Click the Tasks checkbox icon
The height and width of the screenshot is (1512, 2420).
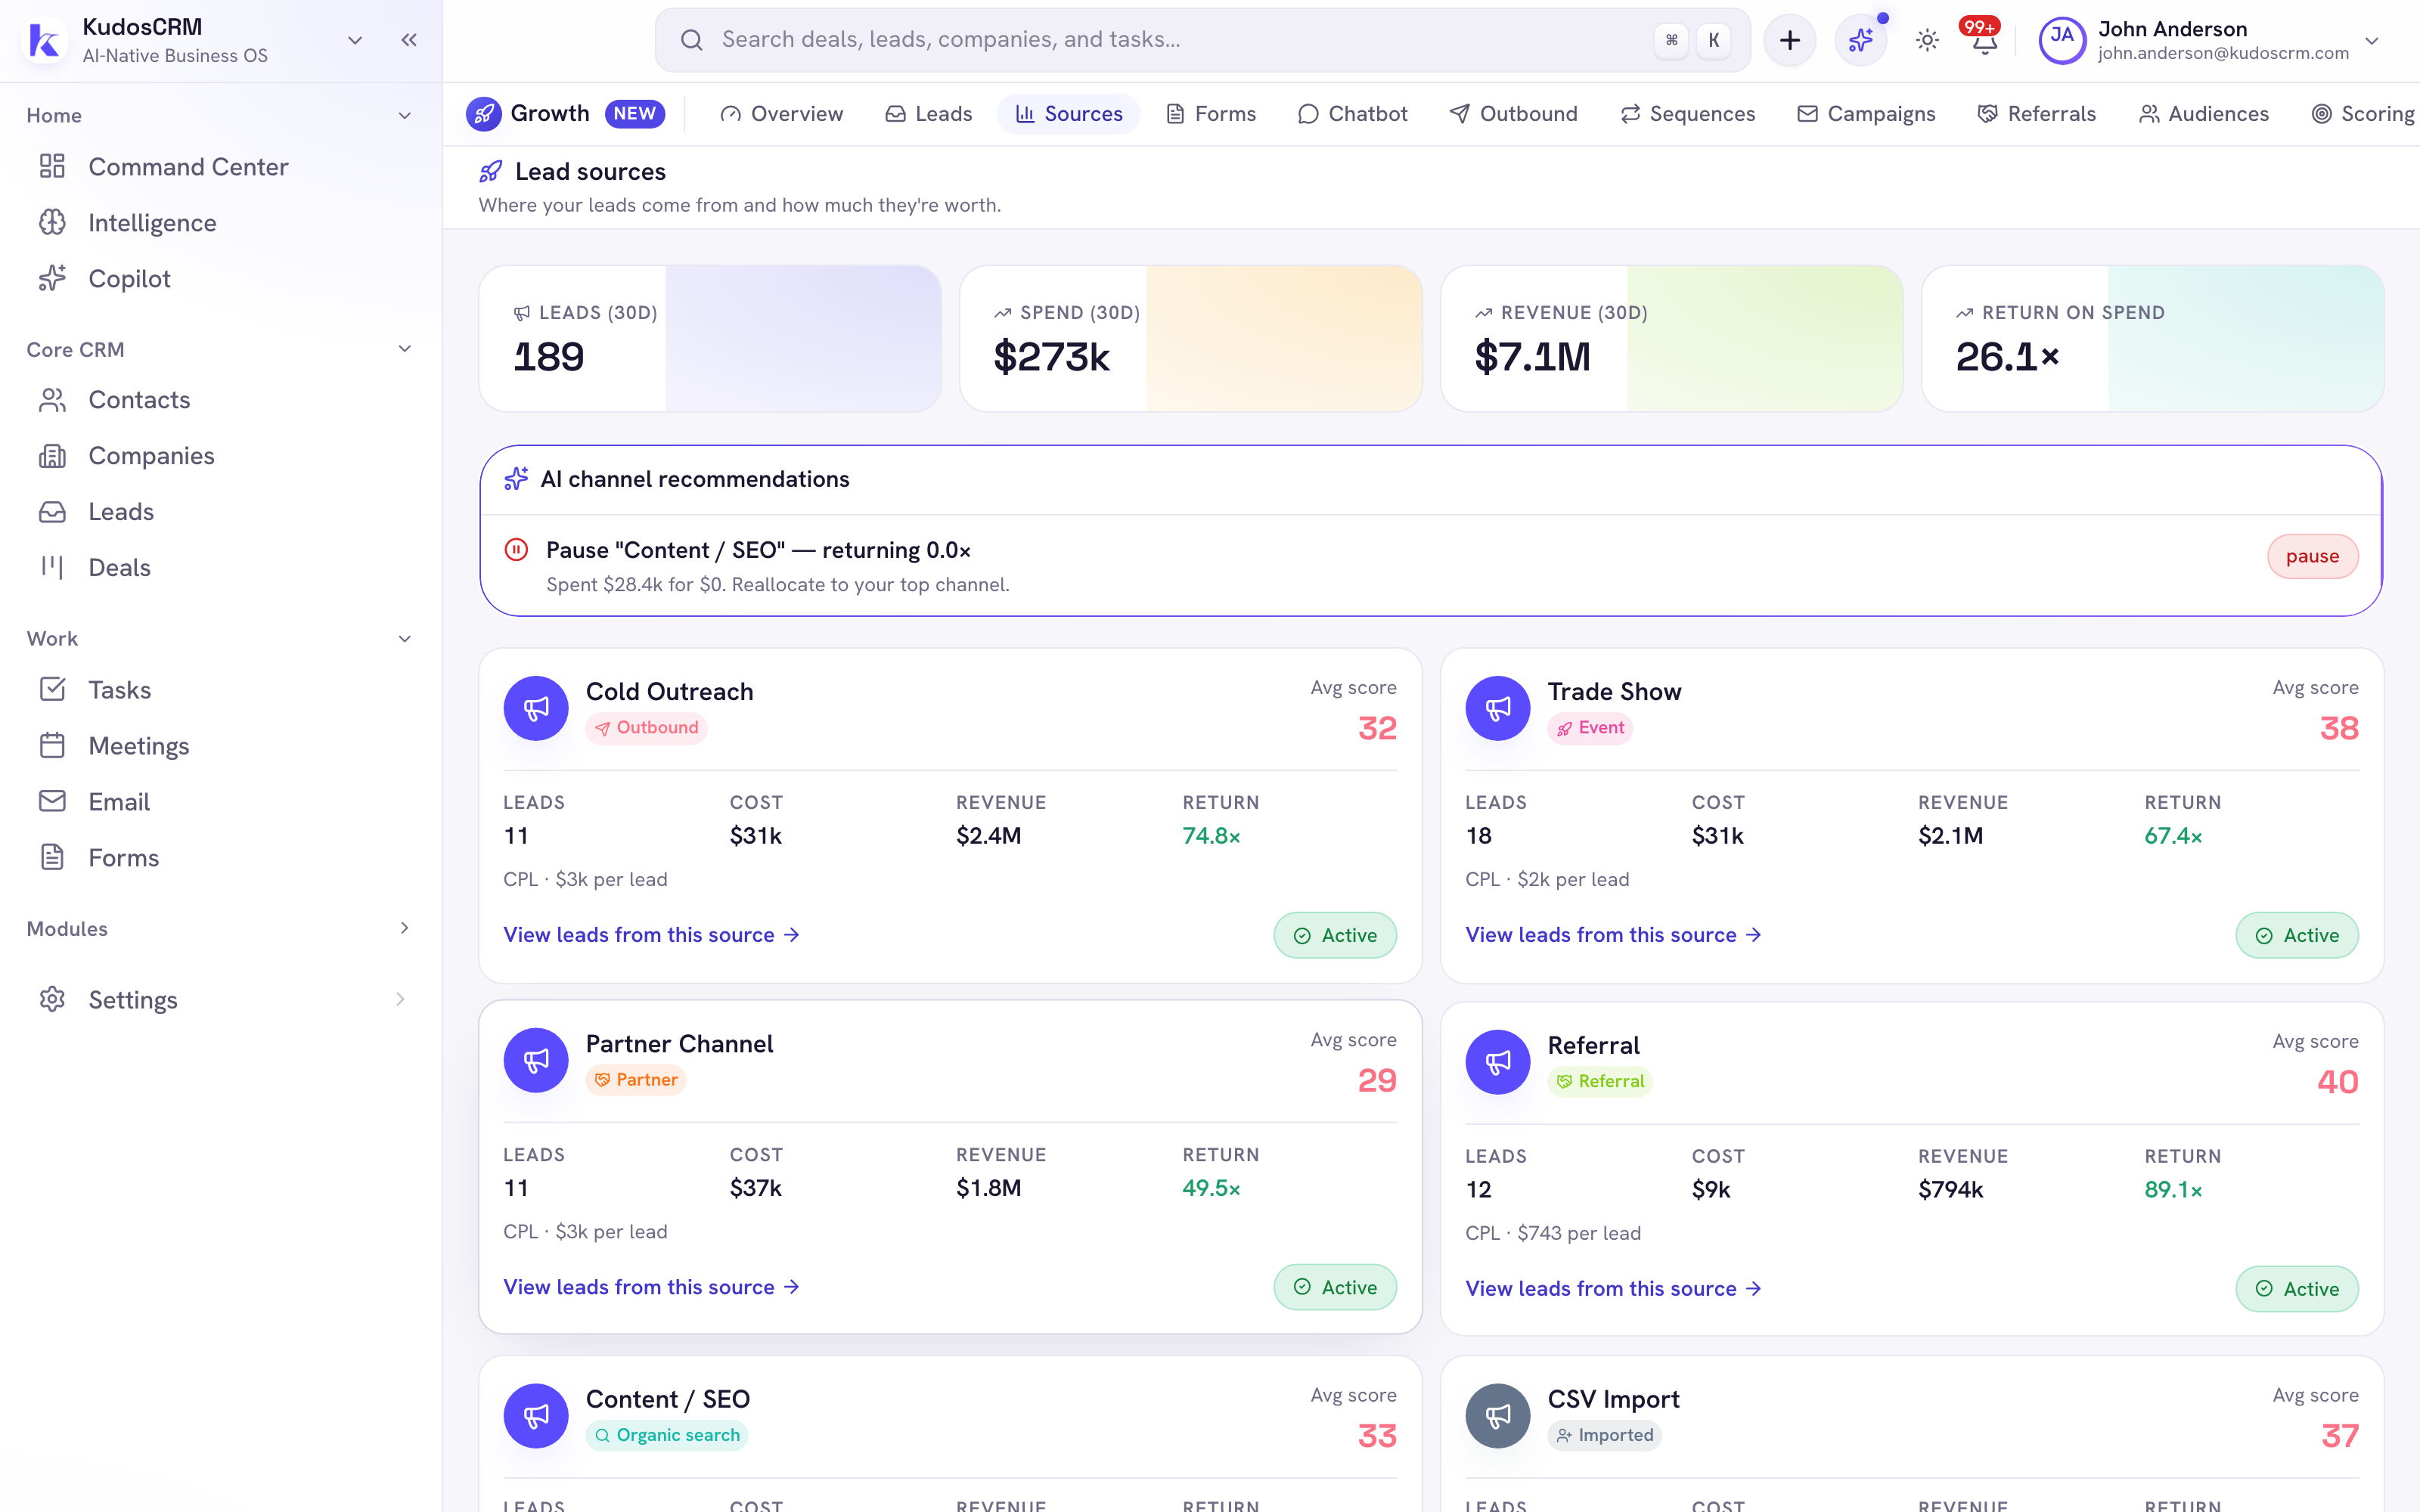52,689
